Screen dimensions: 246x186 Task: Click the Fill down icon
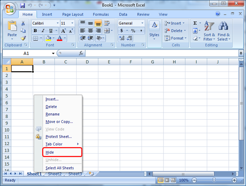[195, 31]
